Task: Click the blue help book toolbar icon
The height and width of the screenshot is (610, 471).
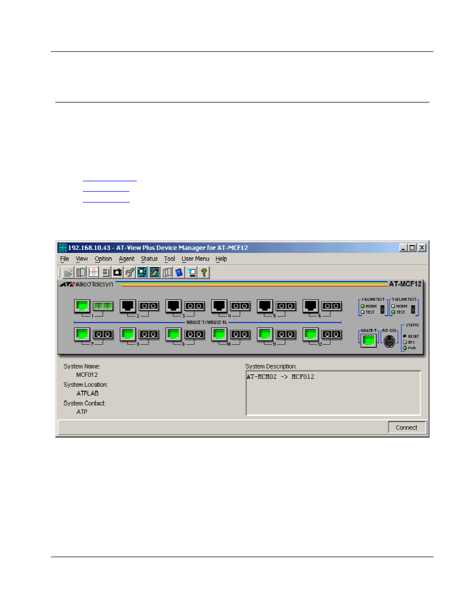Action: pos(179,272)
